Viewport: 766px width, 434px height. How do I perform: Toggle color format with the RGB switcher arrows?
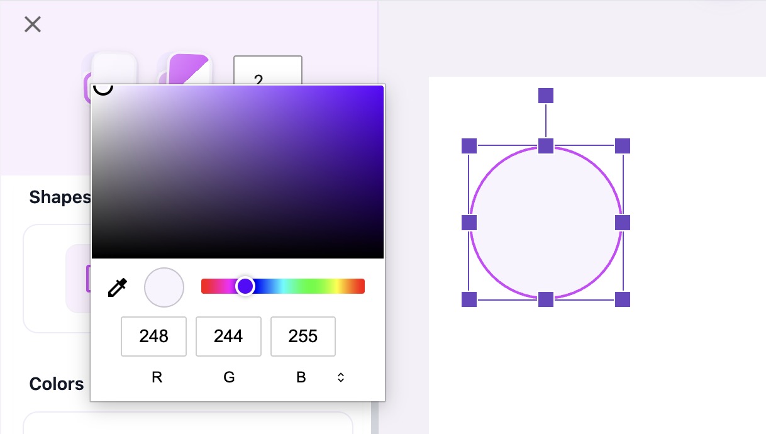pos(341,377)
